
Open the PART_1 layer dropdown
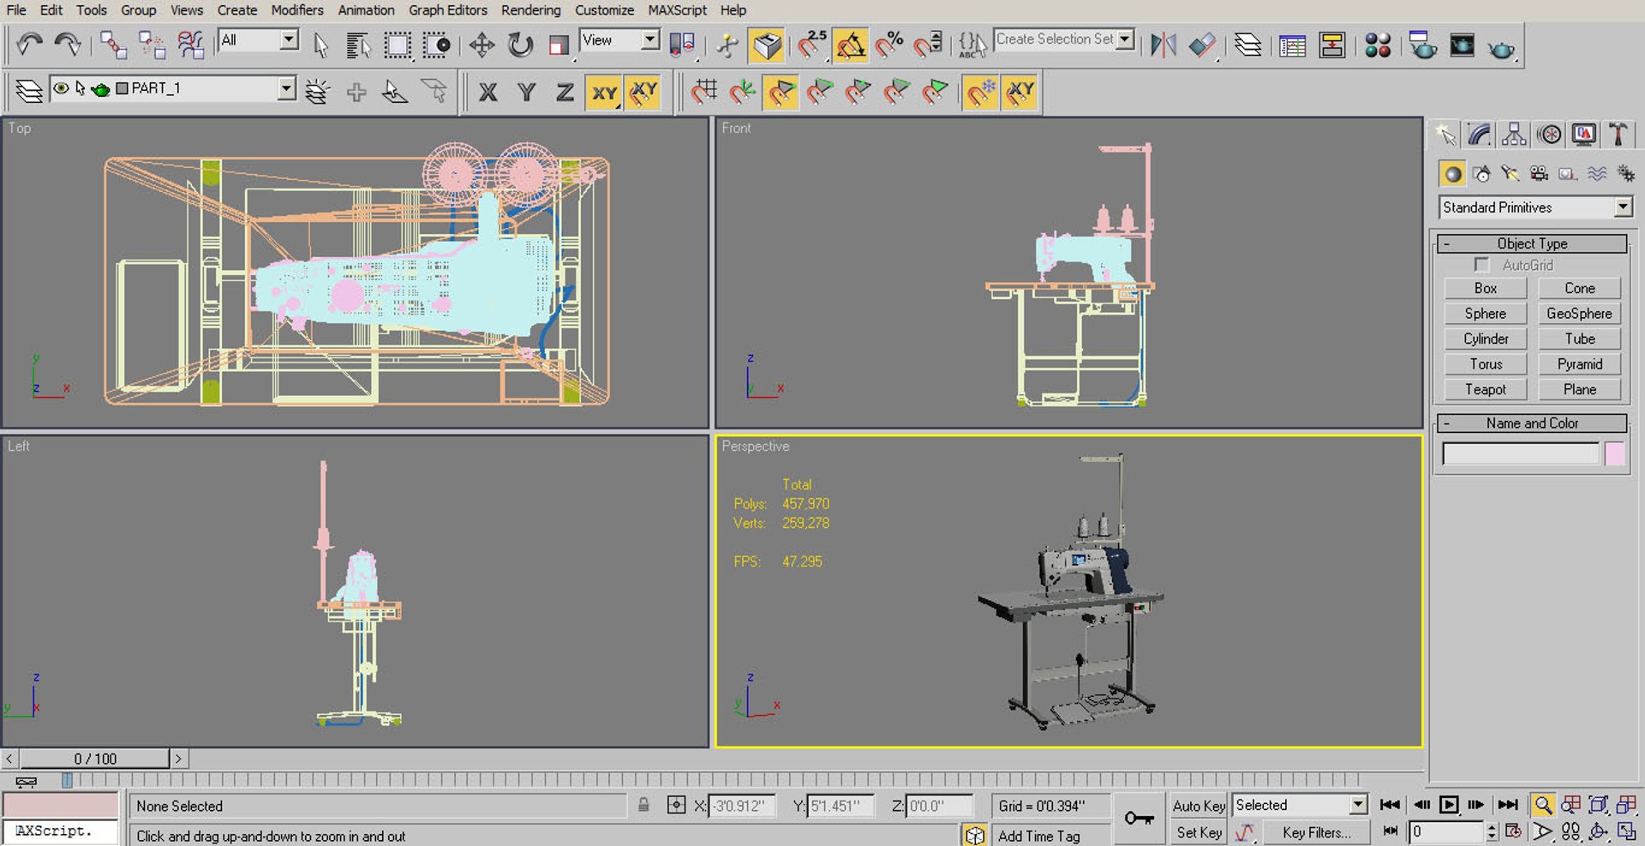pyautogui.click(x=286, y=88)
